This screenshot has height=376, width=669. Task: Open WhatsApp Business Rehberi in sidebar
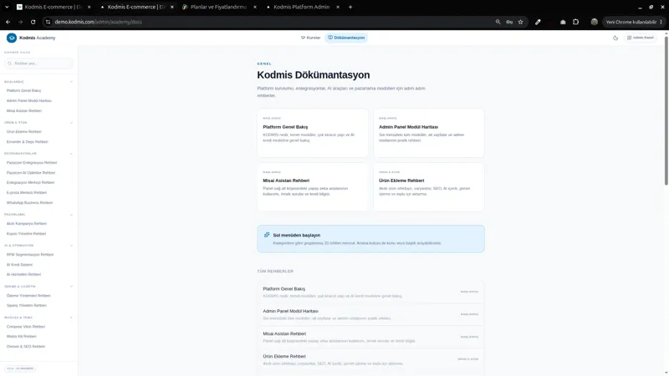[x=29, y=203]
